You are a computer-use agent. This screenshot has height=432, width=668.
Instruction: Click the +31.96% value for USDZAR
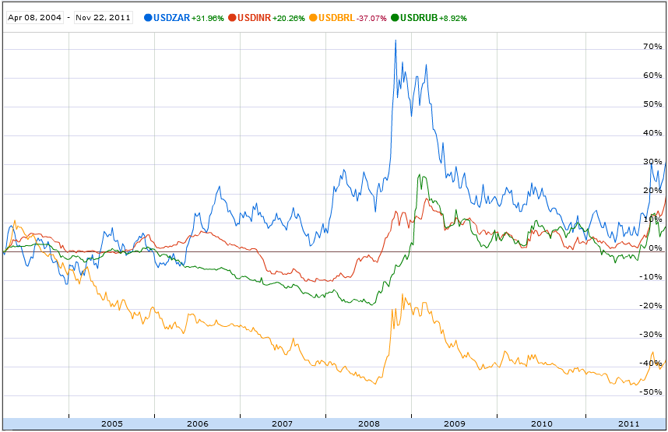tap(207, 19)
